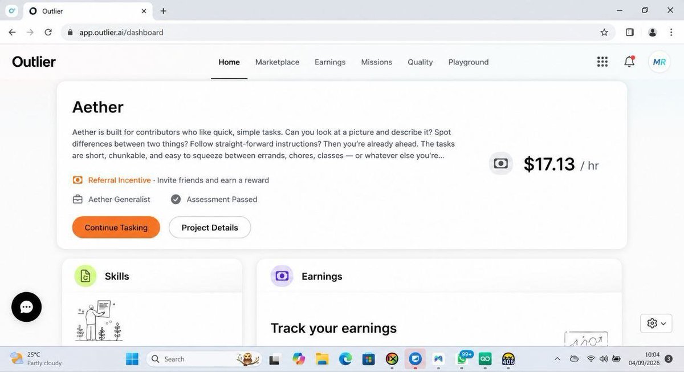Click the Outlier logo
The image size is (684, 372).
34,62
